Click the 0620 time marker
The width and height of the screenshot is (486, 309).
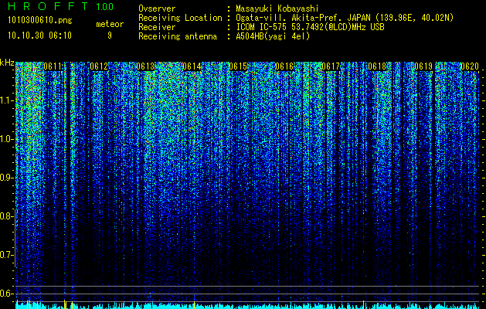470,66
